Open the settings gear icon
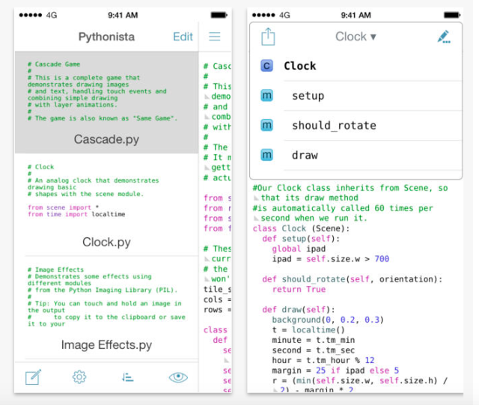The width and height of the screenshot is (479, 405). [79, 377]
